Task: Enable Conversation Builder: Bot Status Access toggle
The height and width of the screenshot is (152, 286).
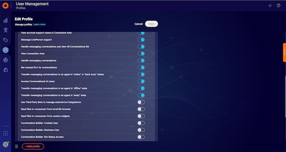Action: pyautogui.click(x=141, y=137)
